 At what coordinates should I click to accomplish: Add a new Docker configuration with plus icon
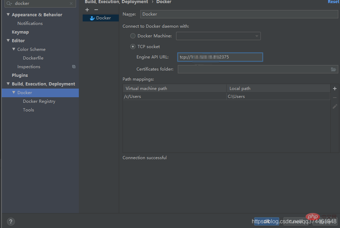87,10
